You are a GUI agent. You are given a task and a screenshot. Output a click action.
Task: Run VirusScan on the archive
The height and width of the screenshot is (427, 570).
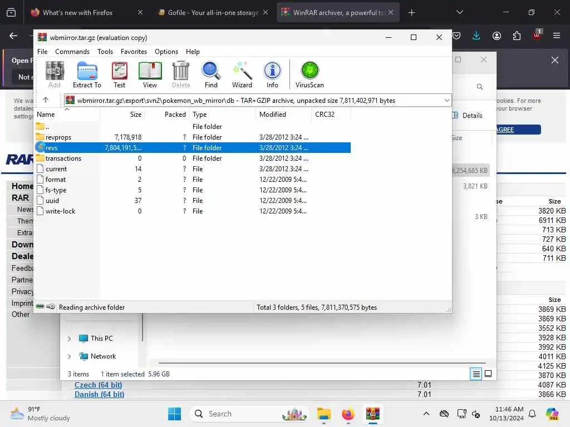(309, 75)
